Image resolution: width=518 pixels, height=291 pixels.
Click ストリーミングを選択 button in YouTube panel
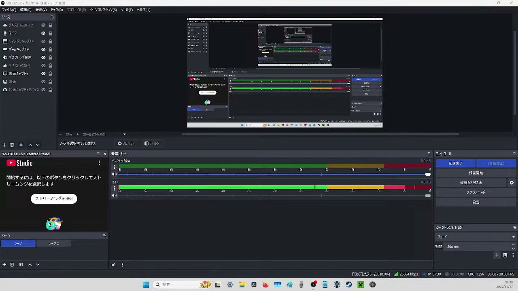pyautogui.click(x=54, y=198)
